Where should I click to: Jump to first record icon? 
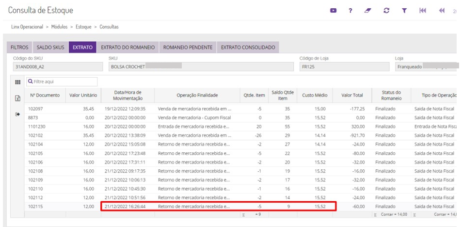(422, 11)
